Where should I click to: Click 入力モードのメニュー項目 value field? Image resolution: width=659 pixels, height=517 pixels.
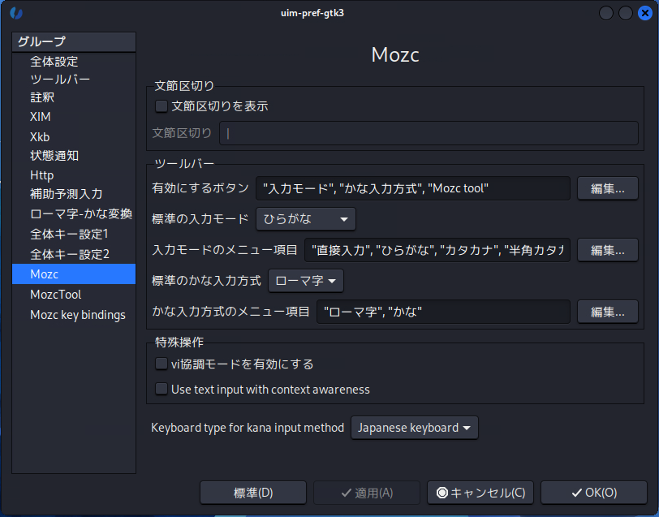[437, 250]
